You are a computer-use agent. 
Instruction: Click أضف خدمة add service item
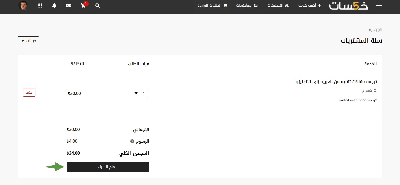pos(310,6)
